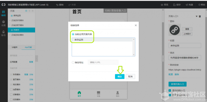Select the 首页 tab in phone preview

click(x=79, y=94)
